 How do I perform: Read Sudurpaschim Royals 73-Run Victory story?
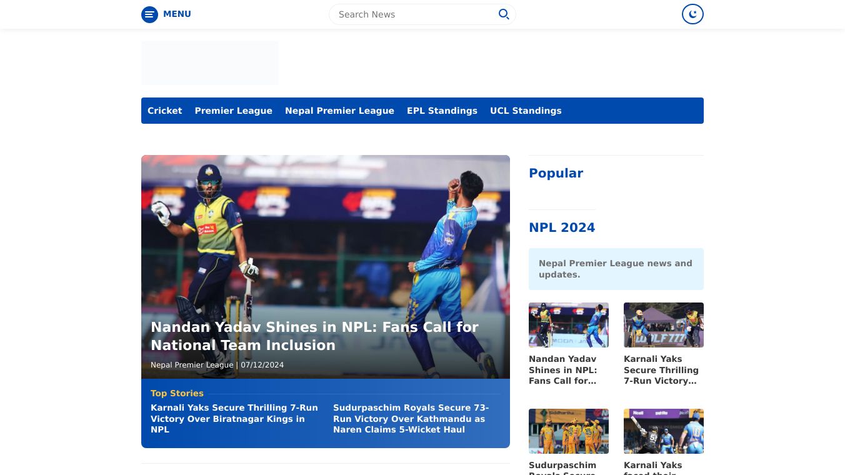[411, 419]
